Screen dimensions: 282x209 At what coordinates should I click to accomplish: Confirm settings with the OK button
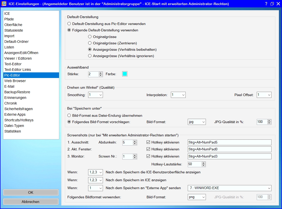pos(31,192)
